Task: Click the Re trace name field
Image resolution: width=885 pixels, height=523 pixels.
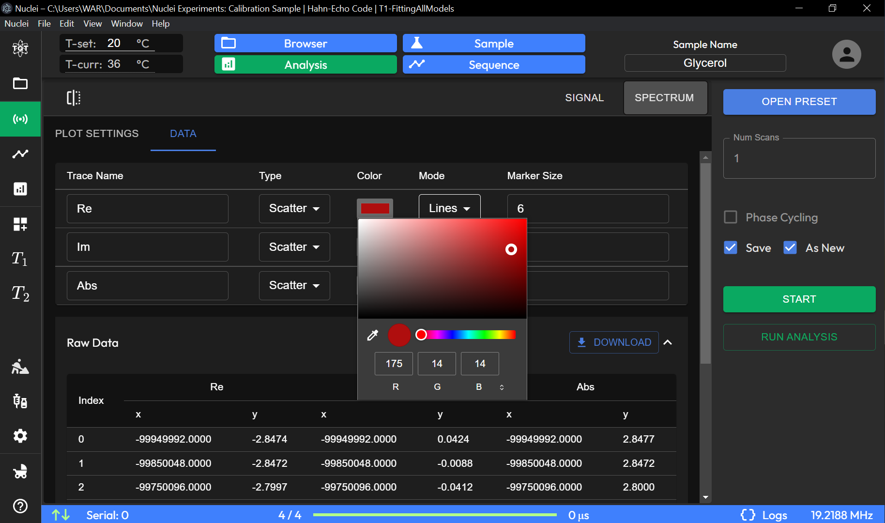Action: (148, 208)
